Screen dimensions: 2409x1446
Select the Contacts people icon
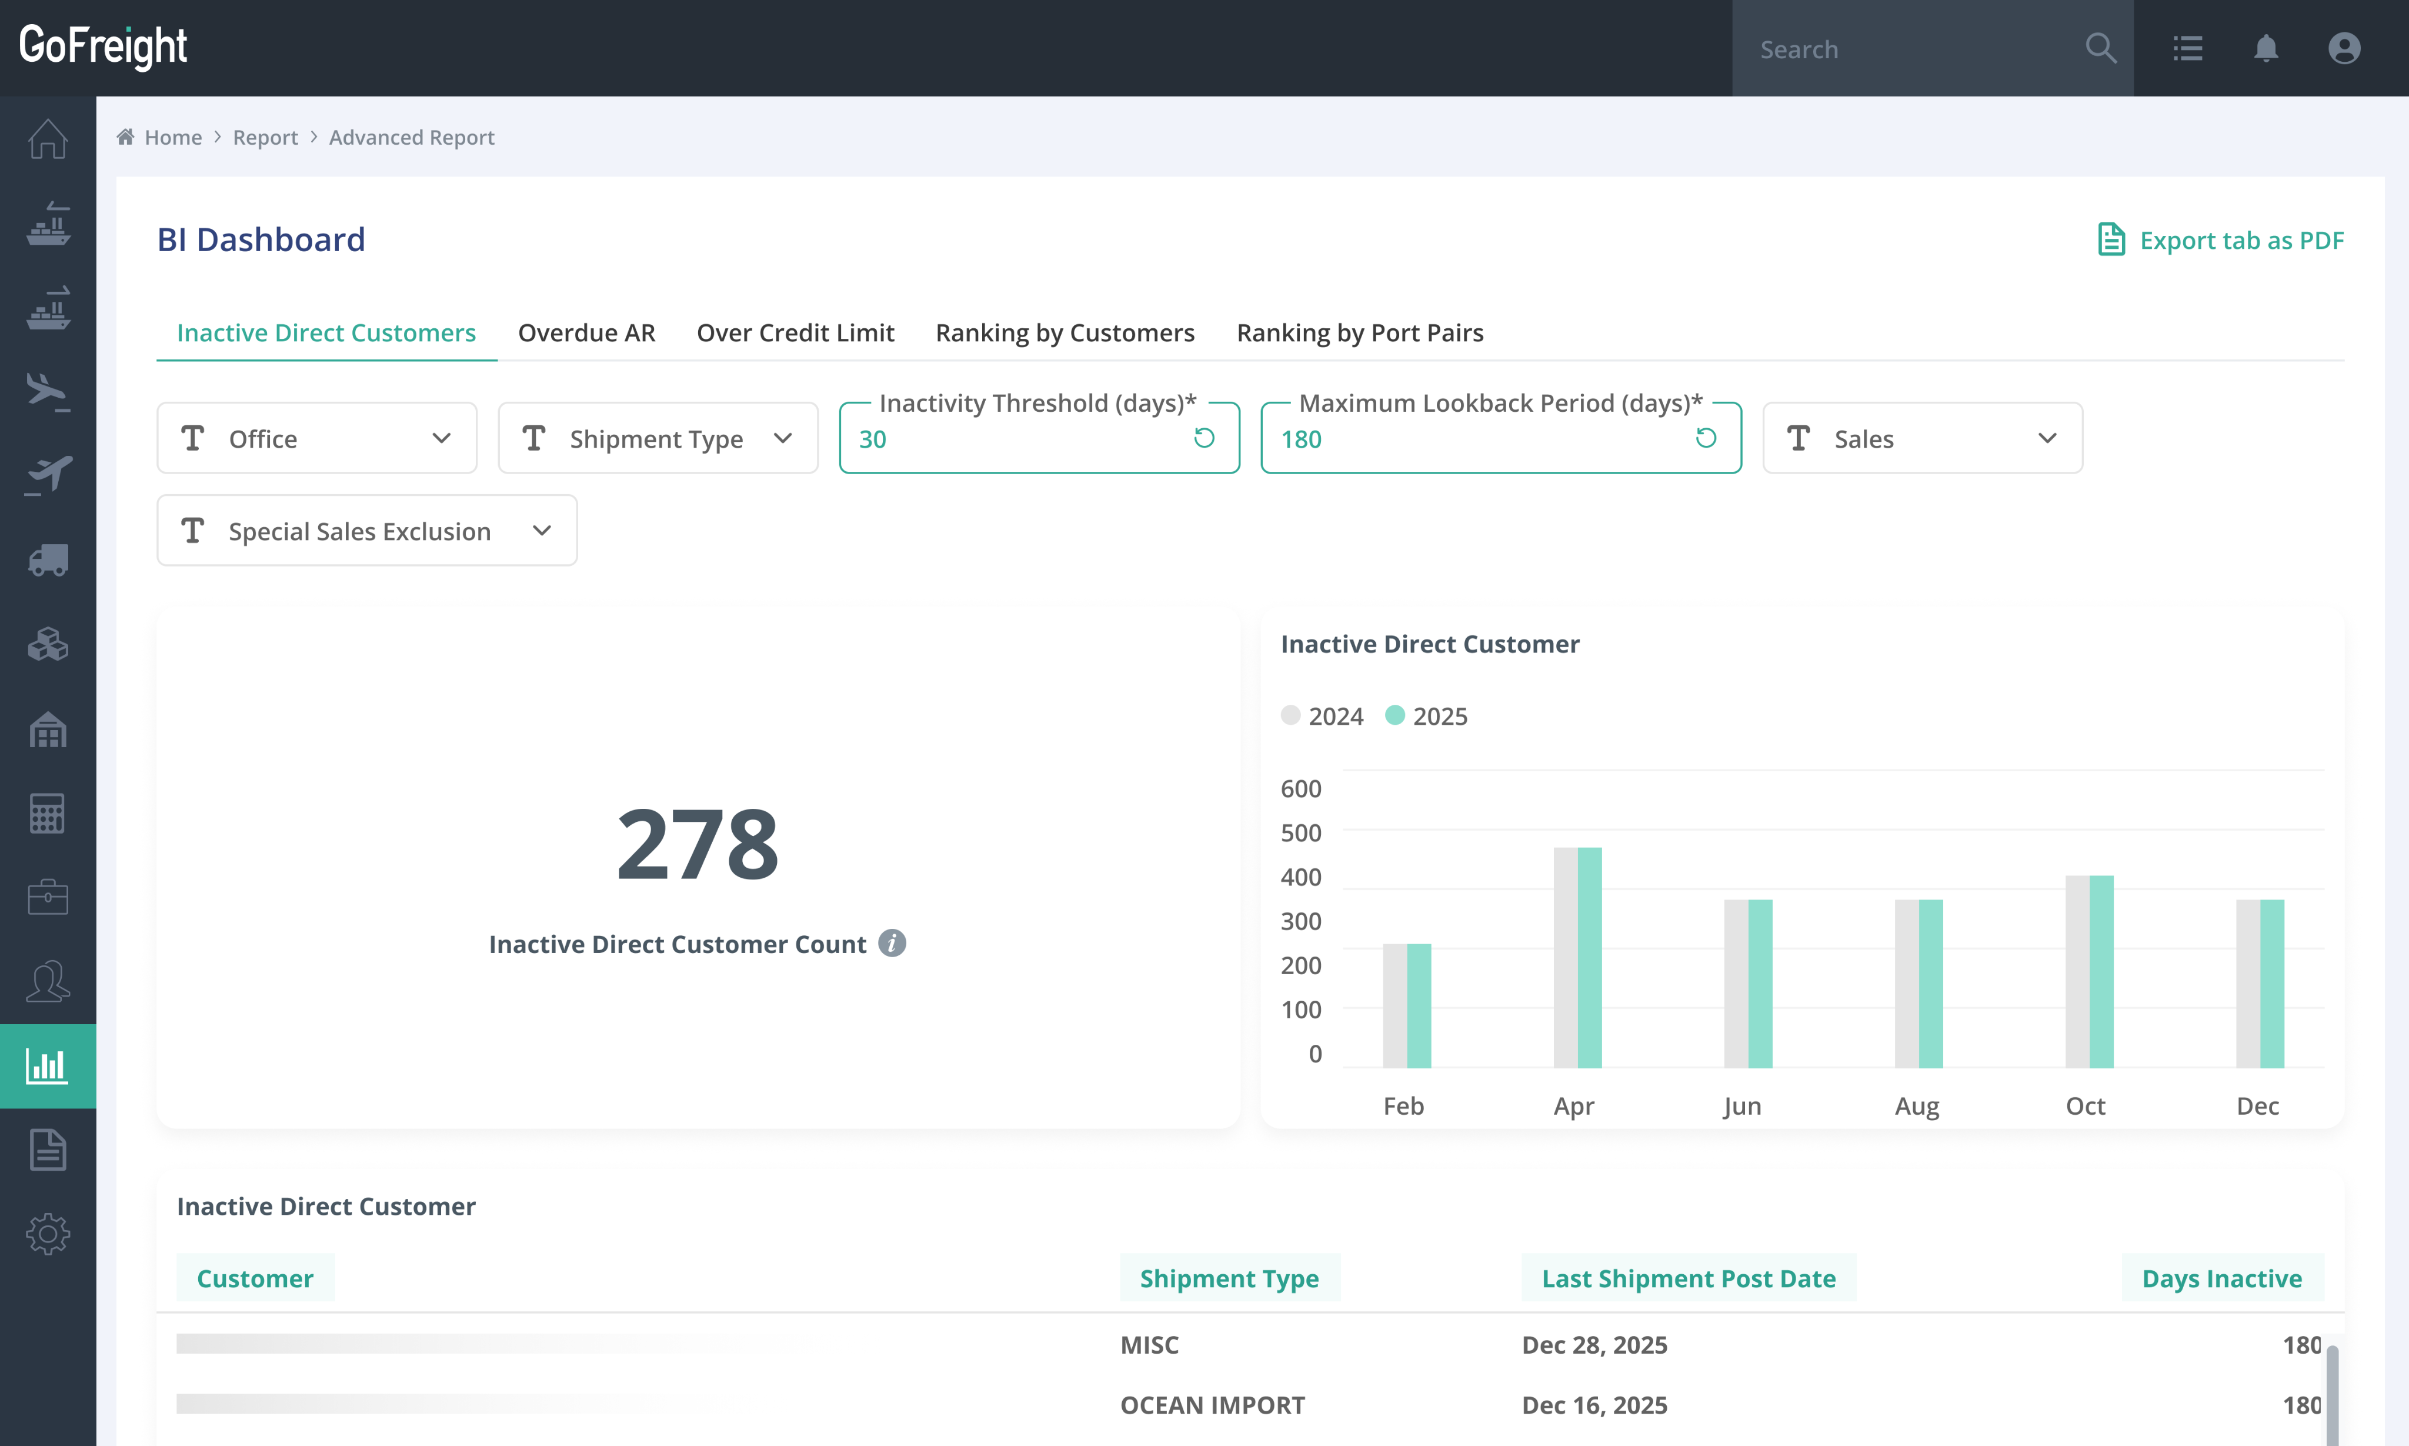(48, 980)
